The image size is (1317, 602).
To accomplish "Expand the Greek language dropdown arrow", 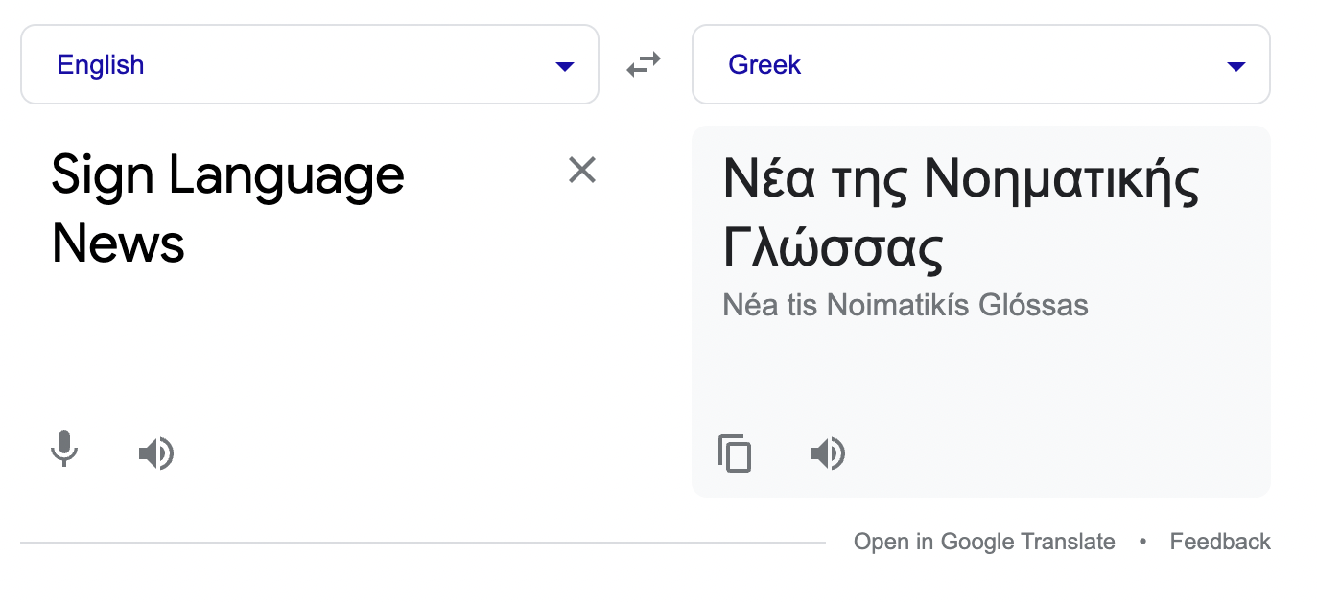I will coord(1236,66).
